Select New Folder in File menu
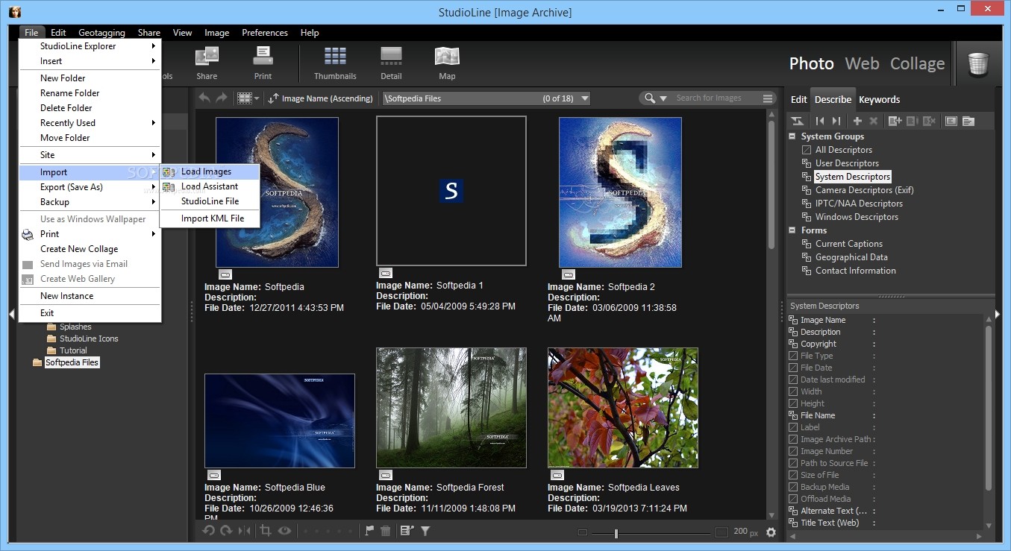Image resolution: width=1011 pixels, height=551 pixels. pos(90,78)
